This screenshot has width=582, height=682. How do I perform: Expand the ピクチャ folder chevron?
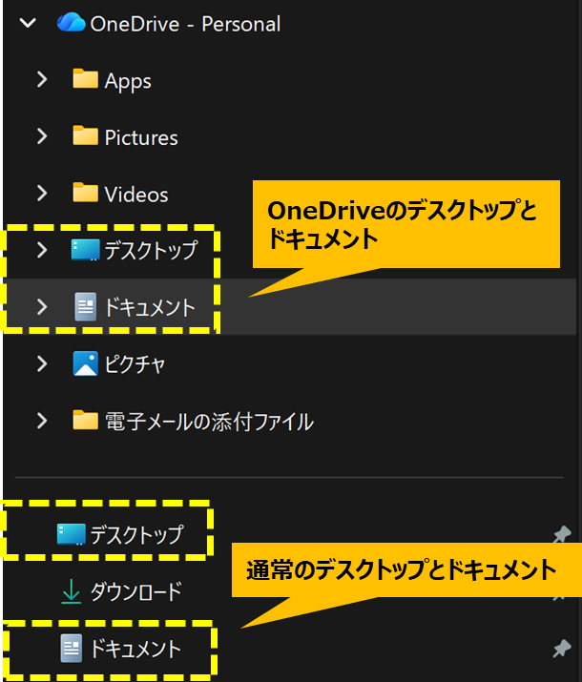coord(42,363)
